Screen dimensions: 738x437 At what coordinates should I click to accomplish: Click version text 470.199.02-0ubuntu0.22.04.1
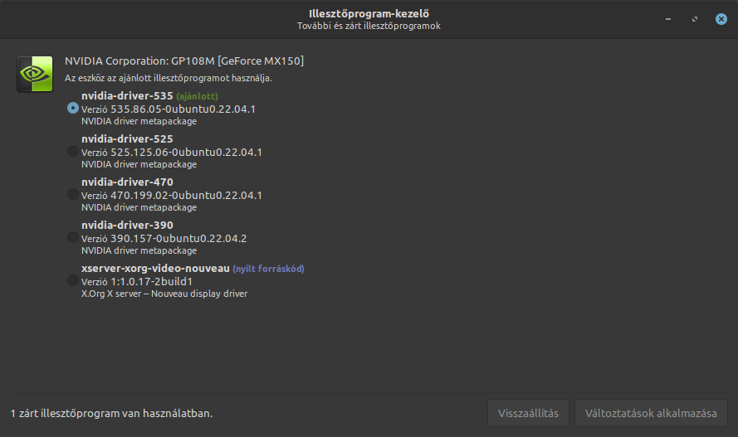187,195
